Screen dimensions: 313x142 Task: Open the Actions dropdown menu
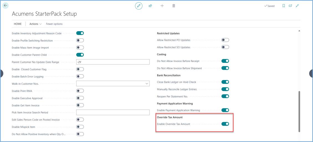click(x=35, y=24)
